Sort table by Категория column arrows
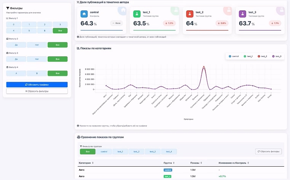The image size is (290, 180). click(x=93, y=163)
